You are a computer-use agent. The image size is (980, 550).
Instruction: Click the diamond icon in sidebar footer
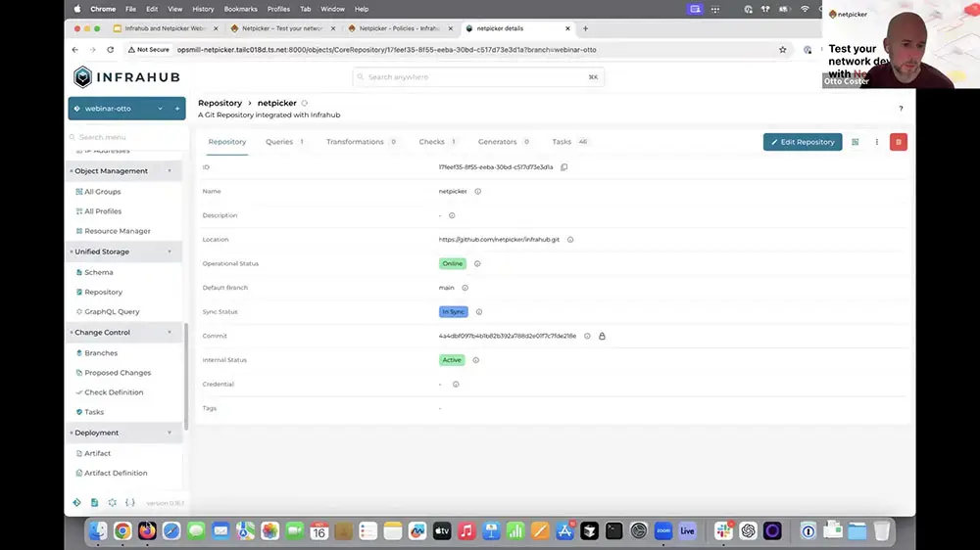[x=76, y=503]
